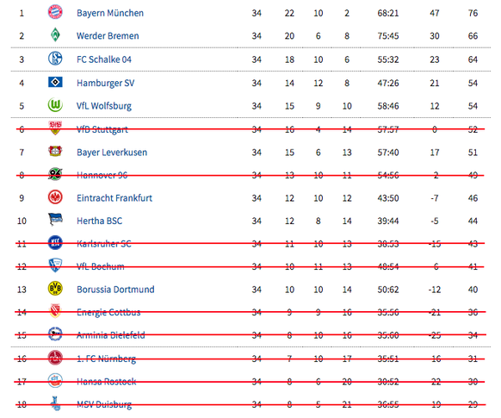Image resolution: width=501 pixels, height=418 pixels.
Task: Open the FC Schalke 04 link
Action: (104, 59)
